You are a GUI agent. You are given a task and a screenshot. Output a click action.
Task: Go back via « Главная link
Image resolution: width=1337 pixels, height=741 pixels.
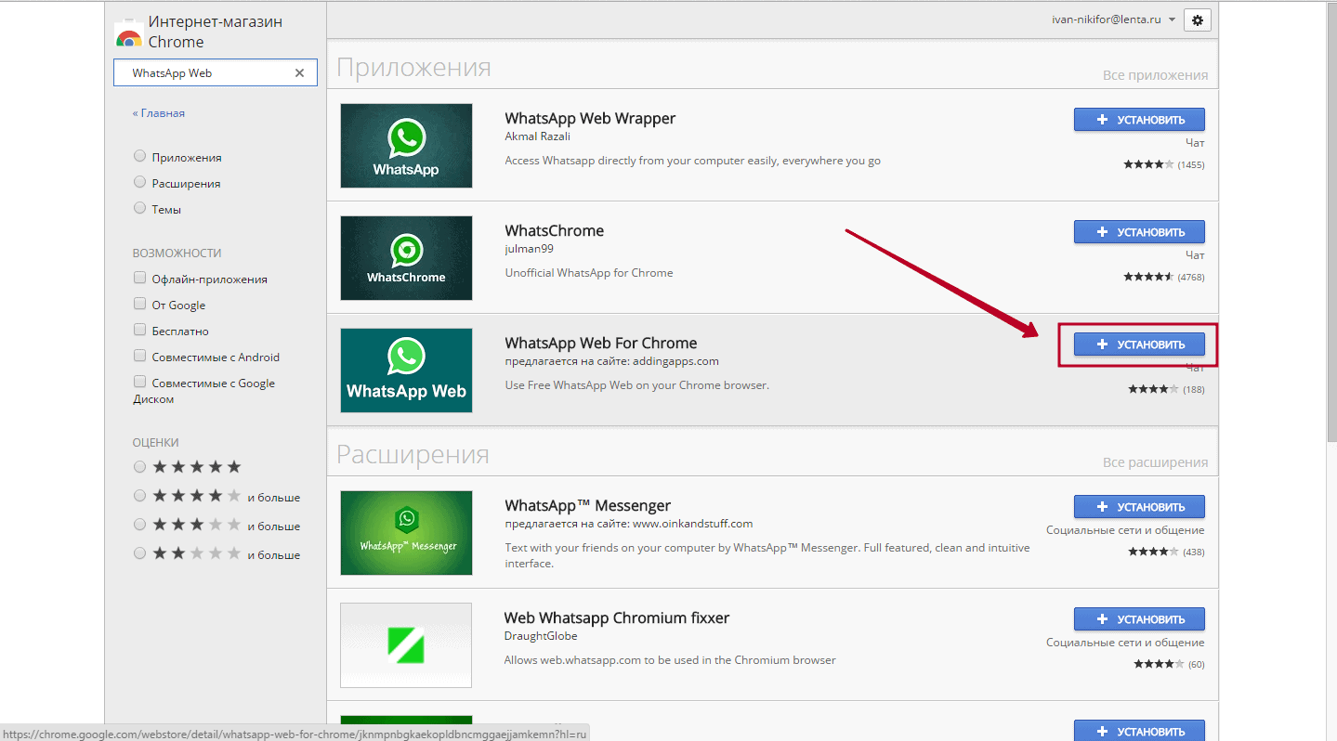click(158, 113)
